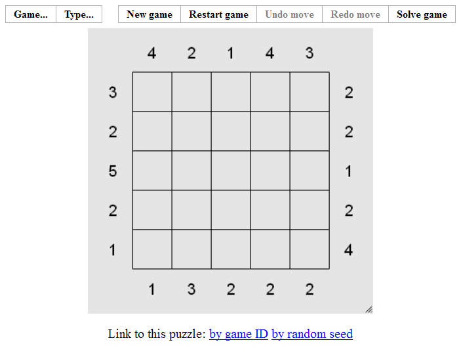
Task: Open the Type... menu
Action: (x=79, y=14)
